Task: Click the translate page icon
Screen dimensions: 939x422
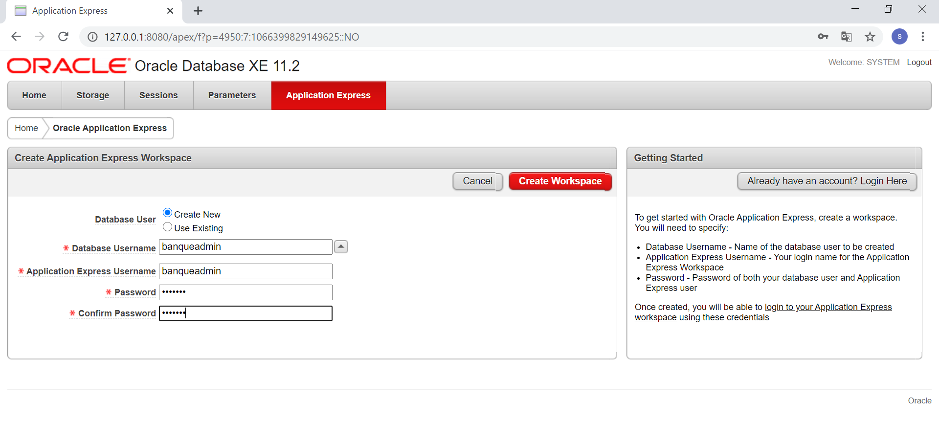Action: 847,37
